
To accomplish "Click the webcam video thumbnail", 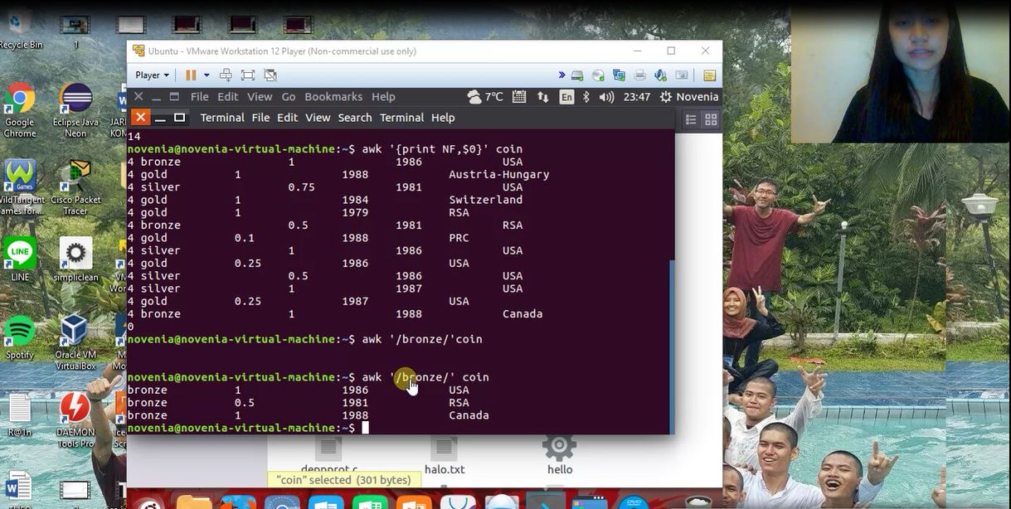I will (900, 71).
